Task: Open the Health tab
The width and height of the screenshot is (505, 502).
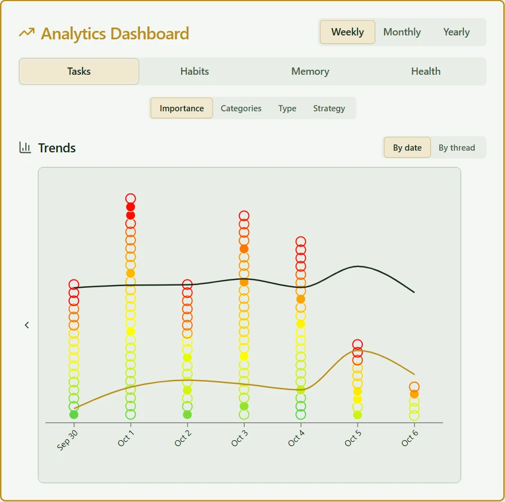Action: click(x=426, y=71)
